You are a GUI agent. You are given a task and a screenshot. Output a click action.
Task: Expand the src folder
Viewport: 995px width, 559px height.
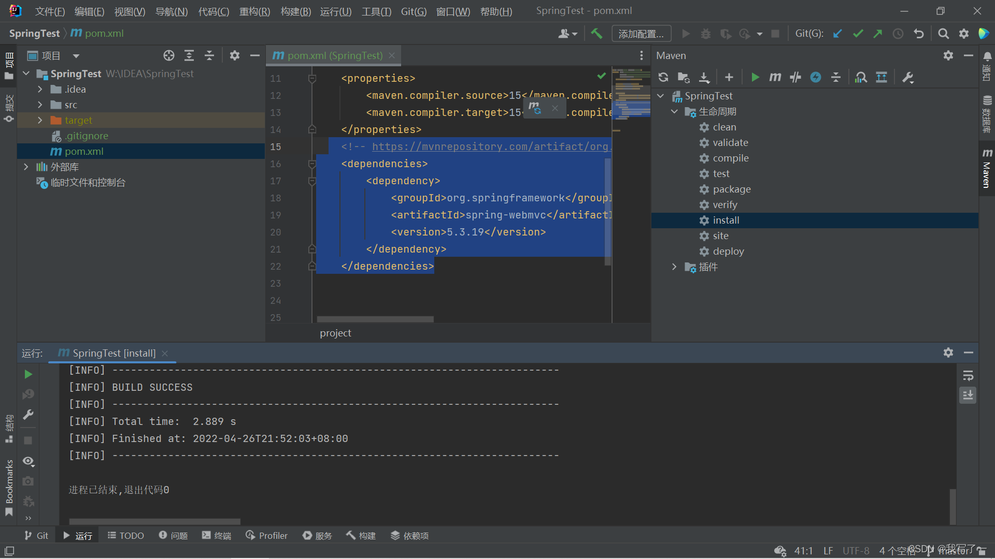pyautogui.click(x=40, y=105)
